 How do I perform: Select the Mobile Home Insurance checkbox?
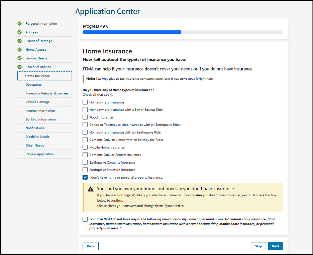[x=85, y=148]
